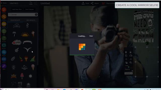Open the green Text tool
This screenshot has height=90, width=161.
click(4, 31)
